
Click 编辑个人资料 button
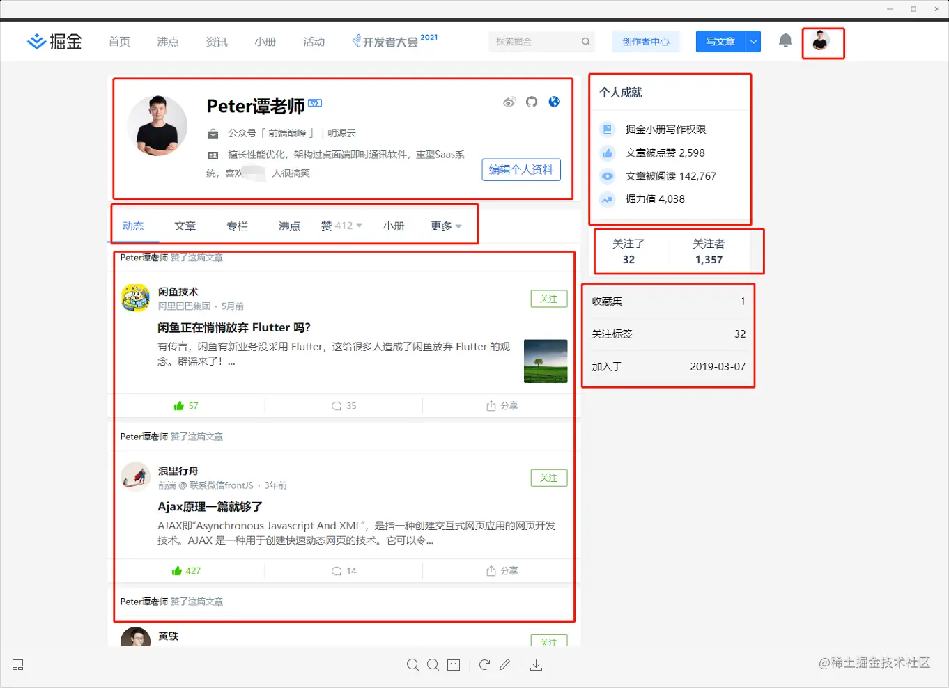point(521,169)
